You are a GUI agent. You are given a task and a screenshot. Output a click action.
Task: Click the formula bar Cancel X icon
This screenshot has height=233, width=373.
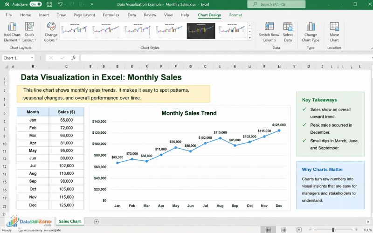(51, 58)
